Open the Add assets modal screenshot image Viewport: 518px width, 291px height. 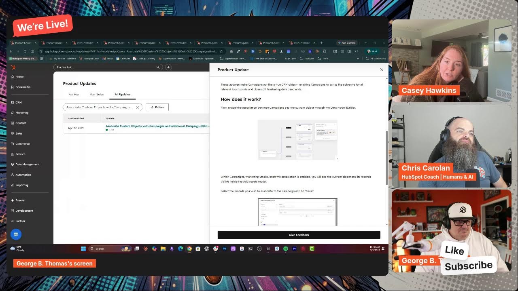click(297, 212)
